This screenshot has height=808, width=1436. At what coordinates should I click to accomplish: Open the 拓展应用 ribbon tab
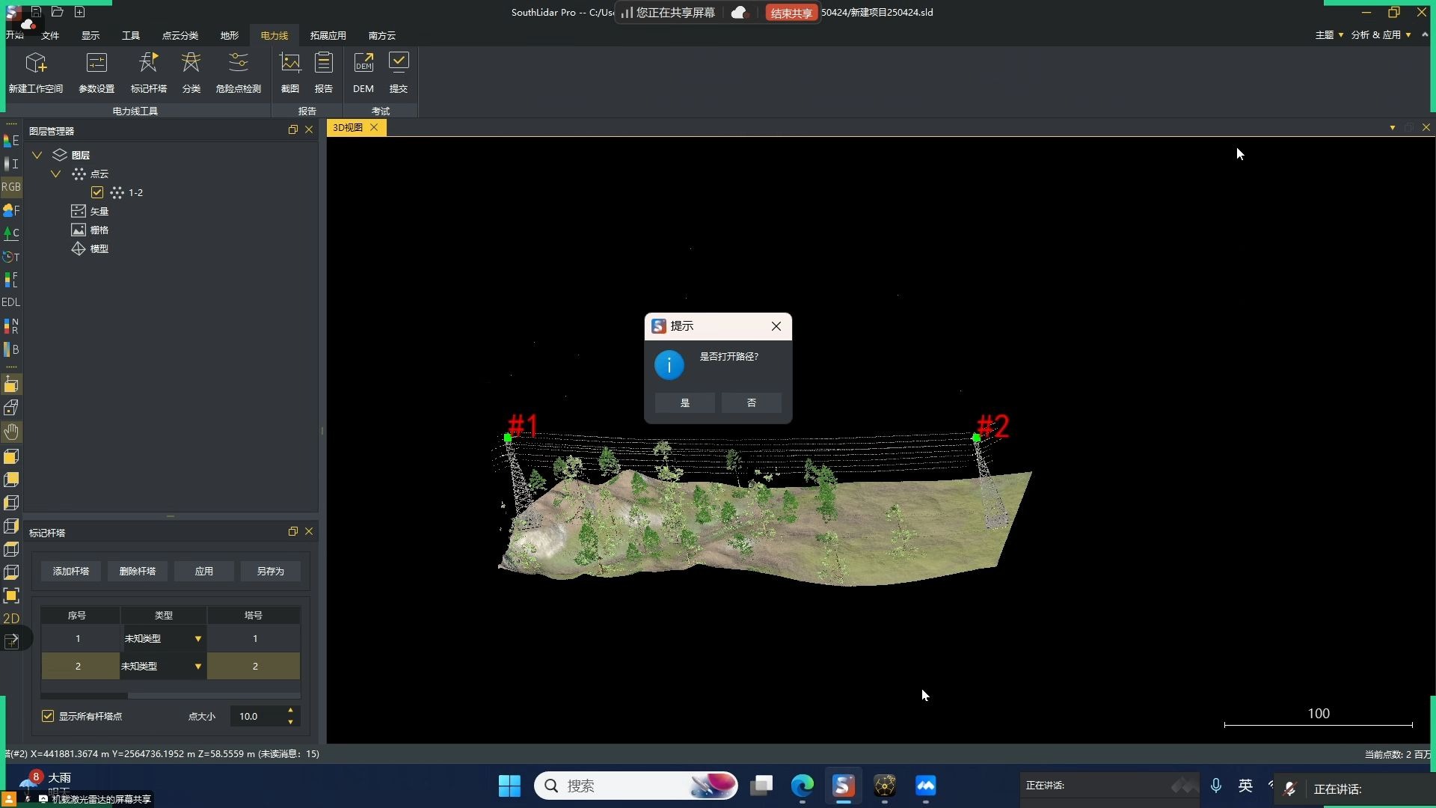328,35
